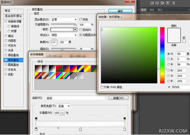
Task: Select the right color stop below the gradient bar
Action: click(124, 129)
